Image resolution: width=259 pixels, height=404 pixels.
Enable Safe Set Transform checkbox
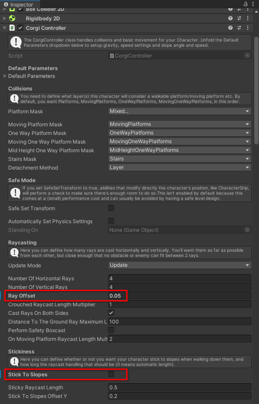[x=111, y=208]
